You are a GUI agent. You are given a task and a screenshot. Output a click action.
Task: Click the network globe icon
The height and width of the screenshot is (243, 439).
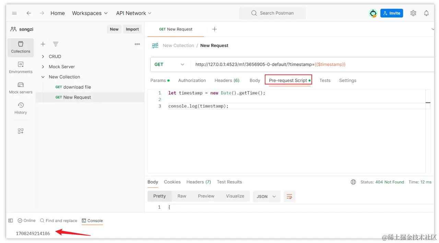pos(353,182)
